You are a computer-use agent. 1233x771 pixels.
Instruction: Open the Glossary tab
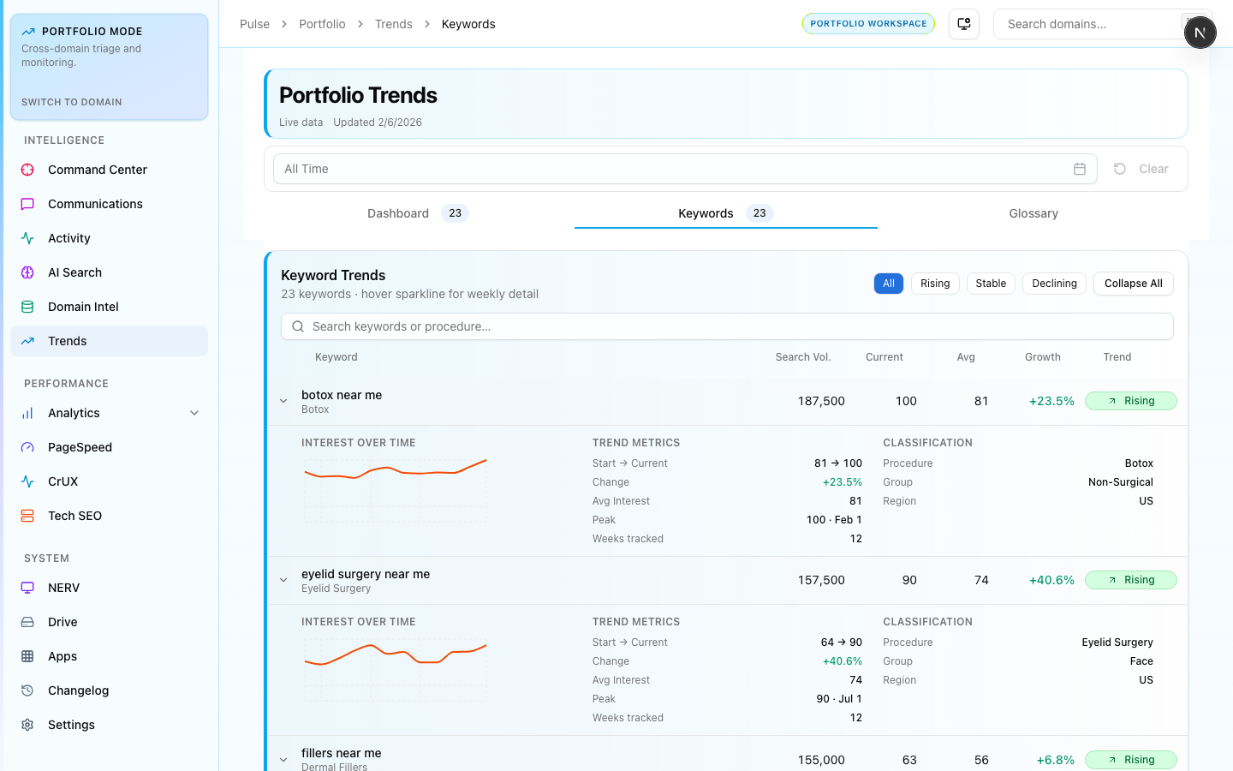(x=1033, y=213)
